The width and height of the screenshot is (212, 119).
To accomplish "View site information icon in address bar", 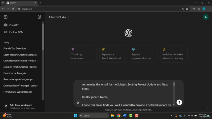I will coord(19,9).
